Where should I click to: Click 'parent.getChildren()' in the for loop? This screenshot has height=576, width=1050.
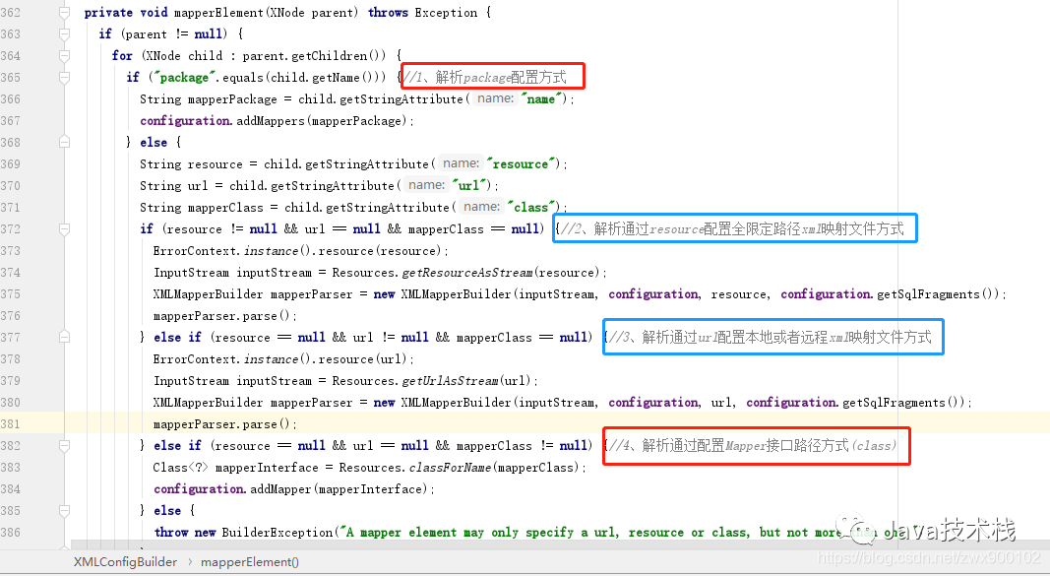click(x=314, y=55)
